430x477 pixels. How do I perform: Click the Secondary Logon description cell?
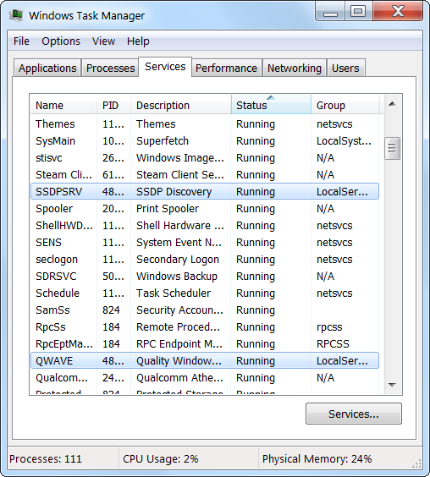tap(178, 259)
